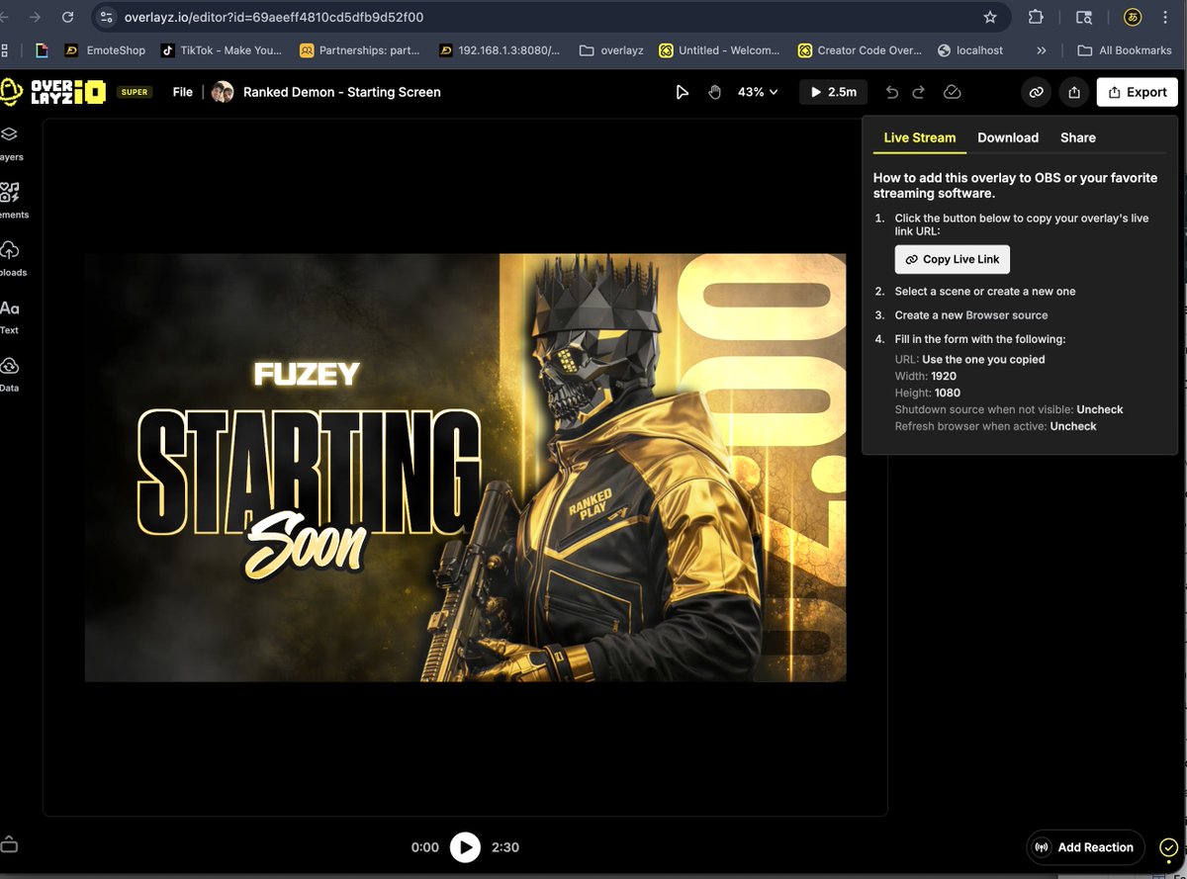Open the Chrome profile avatar

1134,17
